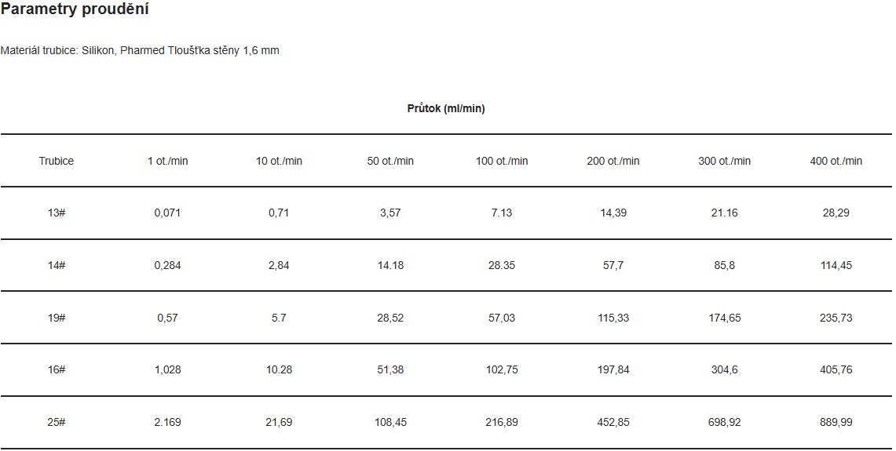The image size is (896, 451).
Task: Select the 400 ot./min column header
Action: [836, 161]
